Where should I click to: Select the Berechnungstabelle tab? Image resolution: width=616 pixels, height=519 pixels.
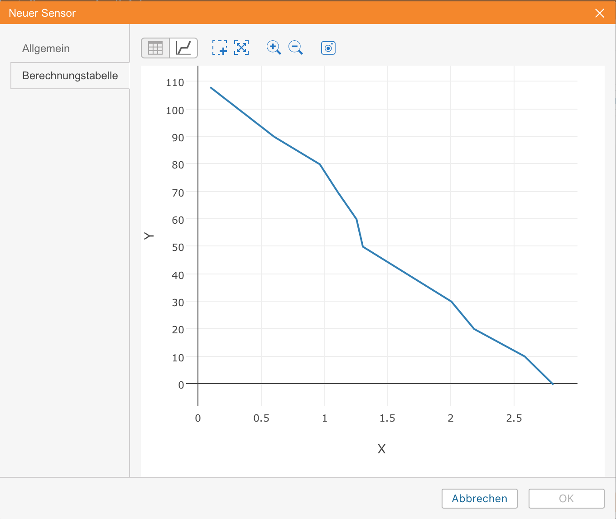[70, 76]
